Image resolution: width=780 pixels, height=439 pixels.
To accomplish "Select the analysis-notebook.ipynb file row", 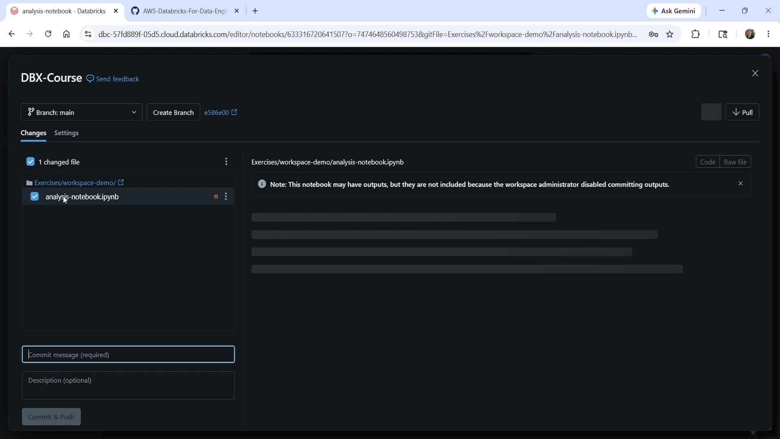I will point(128,197).
